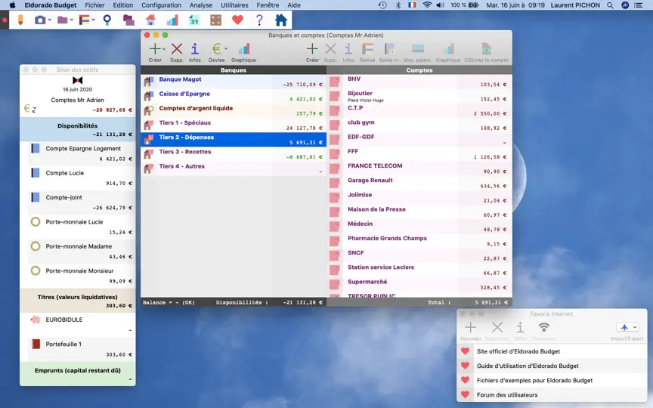Screen dimensions: 653x408
Task: Select the Caisse d'Epargne bank row
Action: (234, 96)
